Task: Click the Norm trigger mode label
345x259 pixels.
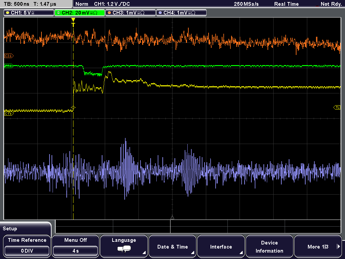Action: click(82, 4)
